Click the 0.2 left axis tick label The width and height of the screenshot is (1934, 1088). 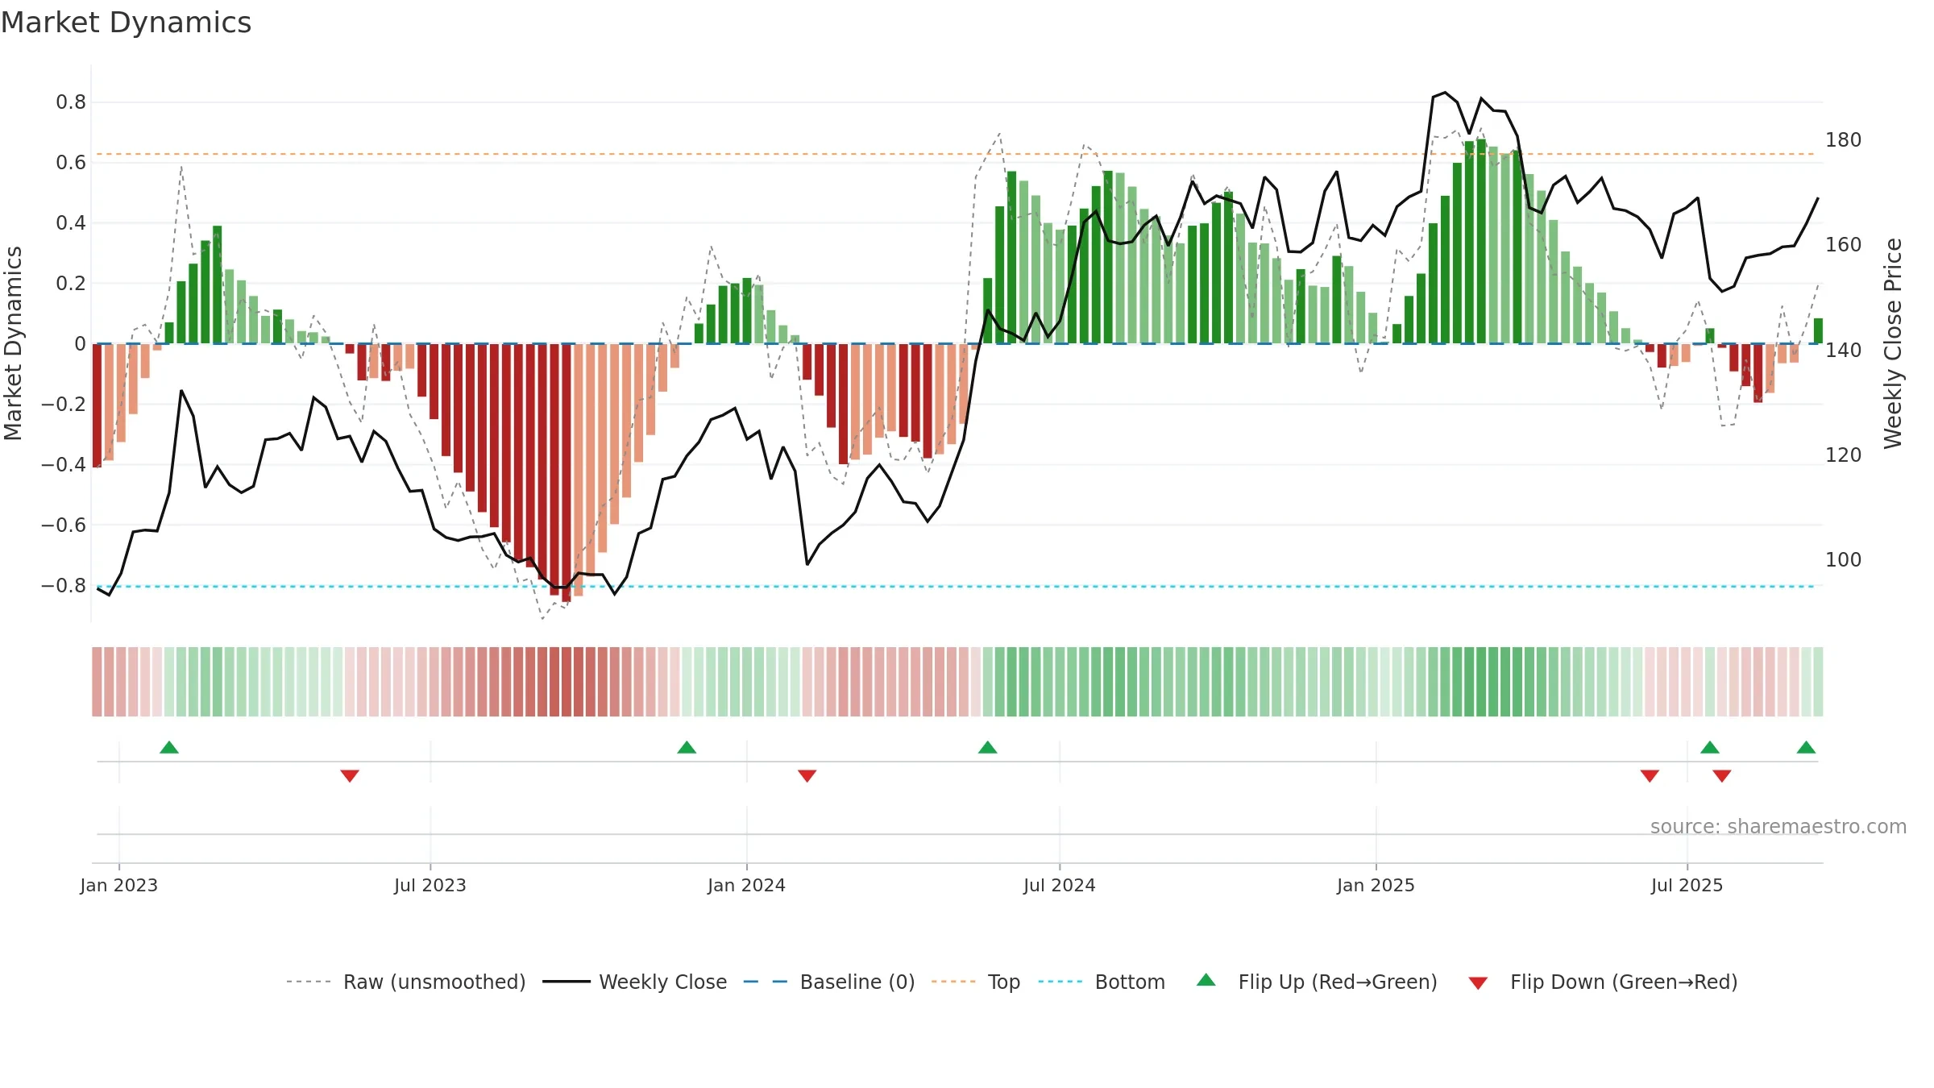[71, 284]
